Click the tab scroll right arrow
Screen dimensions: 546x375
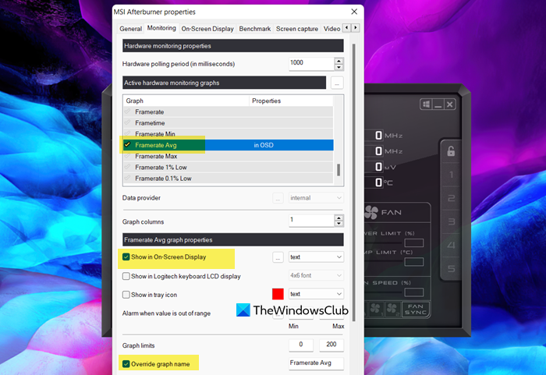coord(355,27)
